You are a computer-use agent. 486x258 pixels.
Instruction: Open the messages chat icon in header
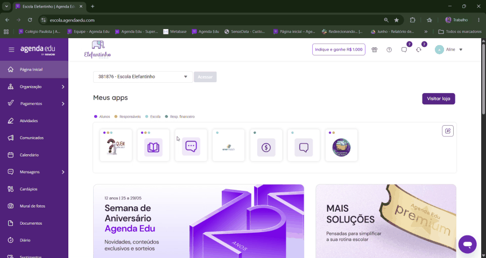404,49
